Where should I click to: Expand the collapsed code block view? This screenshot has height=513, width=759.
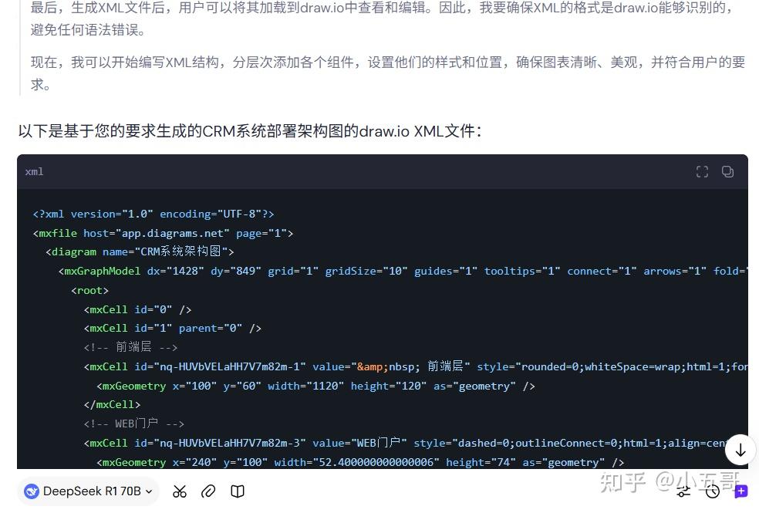click(702, 171)
